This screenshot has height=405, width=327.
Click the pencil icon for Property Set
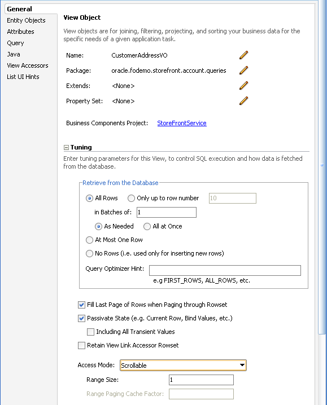[244, 101]
